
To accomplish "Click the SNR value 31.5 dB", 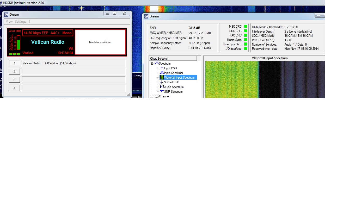I will (194, 28).
